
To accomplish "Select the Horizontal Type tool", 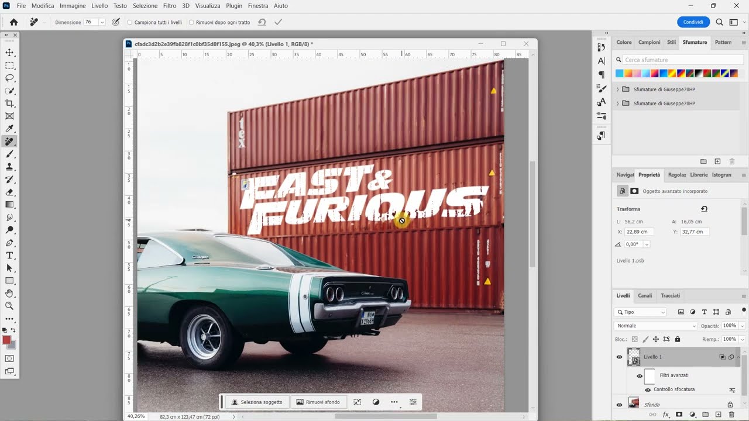I will click(10, 256).
